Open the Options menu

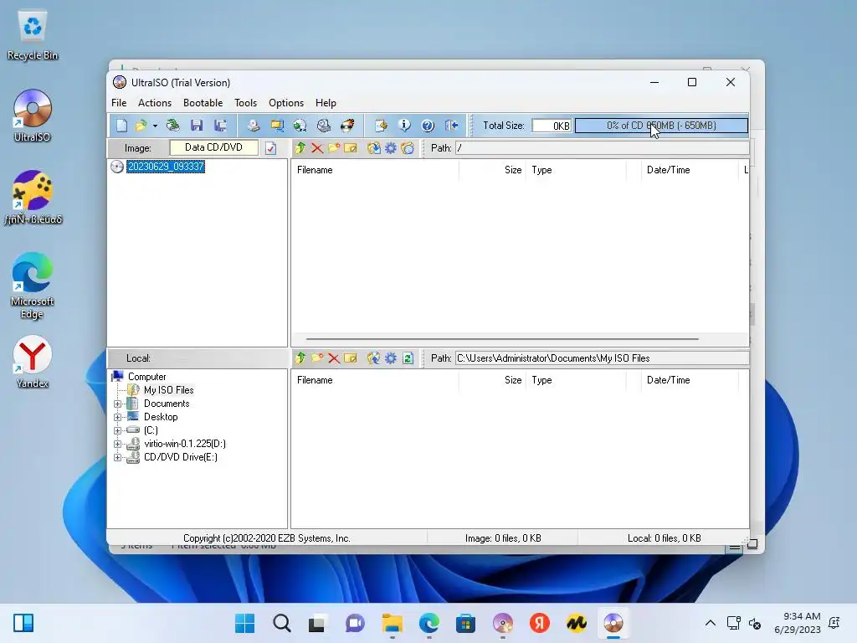pyautogui.click(x=286, y=103)
